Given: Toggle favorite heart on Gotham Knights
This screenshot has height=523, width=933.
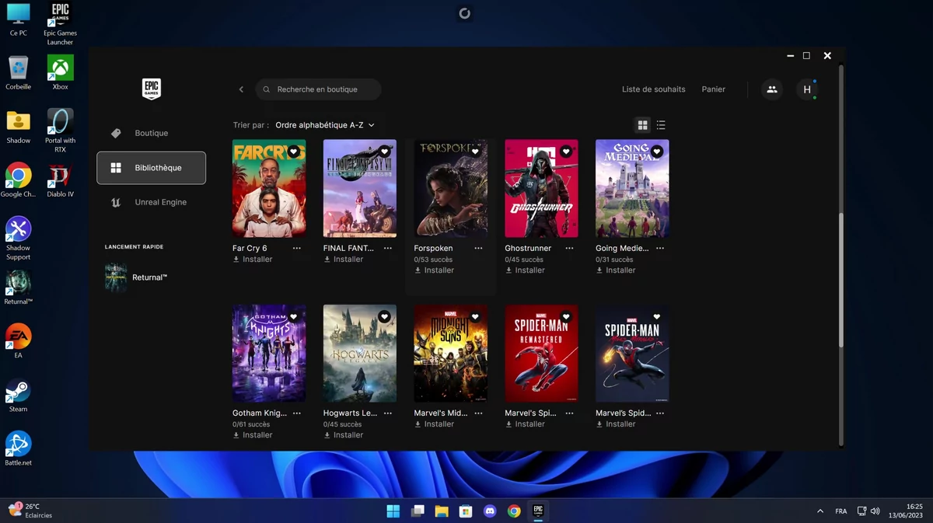Looking at the screenshot, I should click(x=293, y=317).
